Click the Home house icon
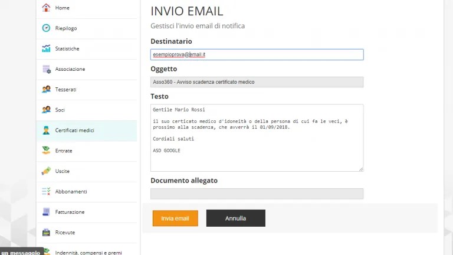The image size is (453, 255). (46, 8)
